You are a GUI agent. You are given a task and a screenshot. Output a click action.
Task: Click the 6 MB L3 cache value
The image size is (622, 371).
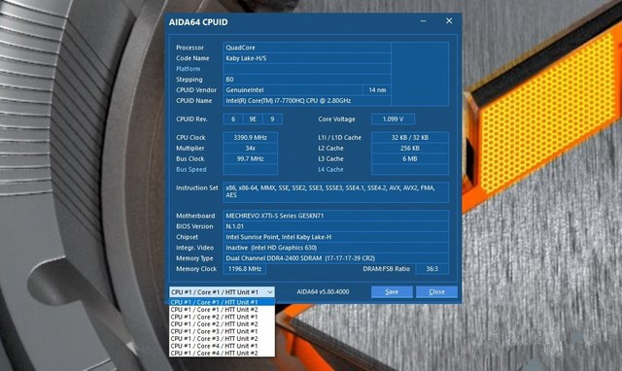coord(410,158)
